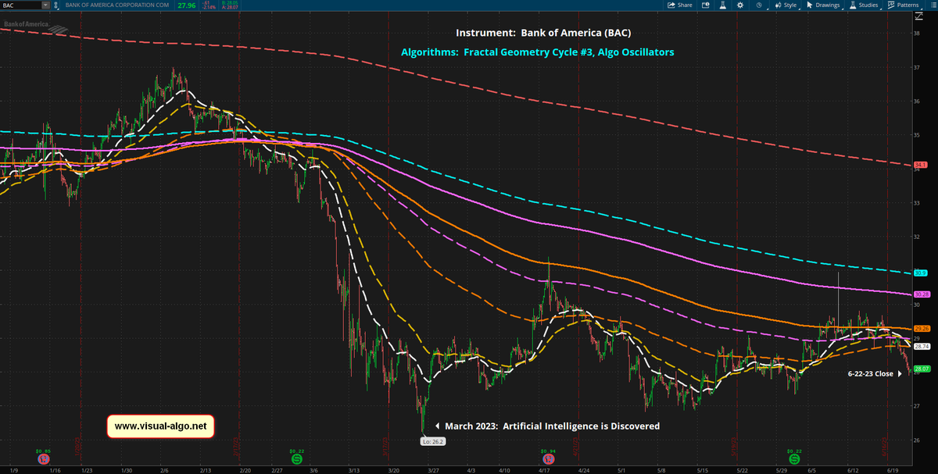Screen dimensions: 938x474
Task: Click the March 2023 Artificial Intelligence annotation
Action: (552, 426)
